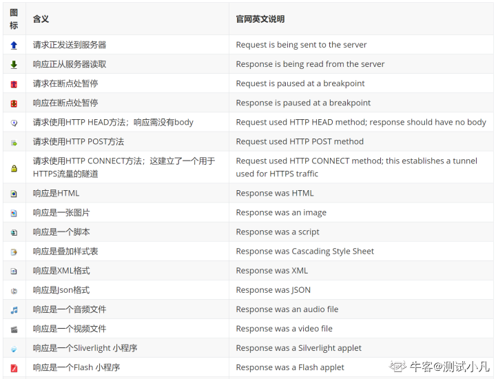Screen dimensions: 496x379
Task: Click 'Response was a script'
Action: [x=278, y=232]
